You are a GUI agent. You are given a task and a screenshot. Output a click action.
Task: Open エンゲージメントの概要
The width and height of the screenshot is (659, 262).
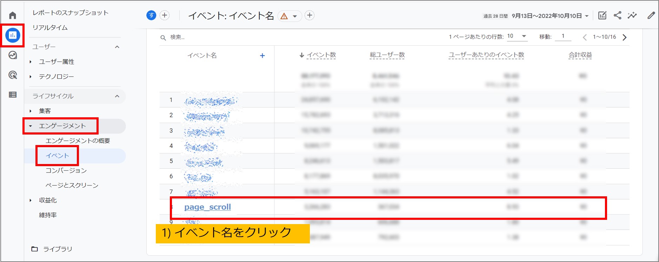[78, 141]
